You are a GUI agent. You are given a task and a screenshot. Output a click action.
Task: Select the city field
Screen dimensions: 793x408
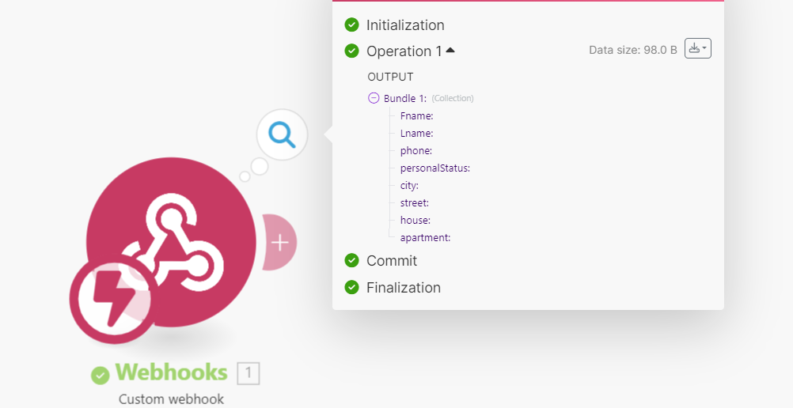tap(409, 185)
